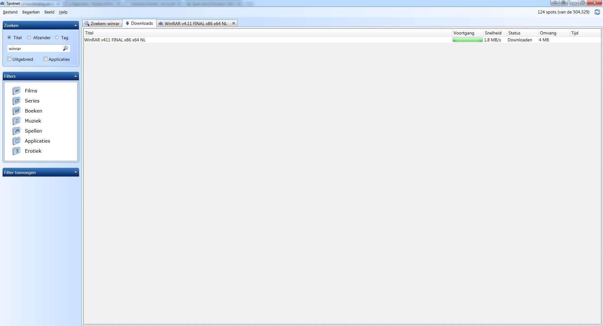Open the Films filter folder icon
Image resolution: width=603 pixels, height=326 pixels.
(x=16, y=91)
